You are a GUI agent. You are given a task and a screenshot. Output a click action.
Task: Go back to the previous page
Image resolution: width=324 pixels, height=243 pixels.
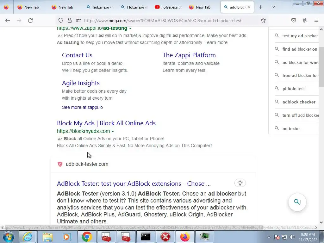(x=8, y=21)
